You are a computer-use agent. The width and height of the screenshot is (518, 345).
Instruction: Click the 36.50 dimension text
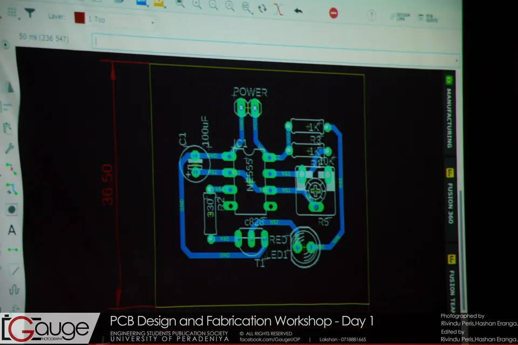point(107,184)
